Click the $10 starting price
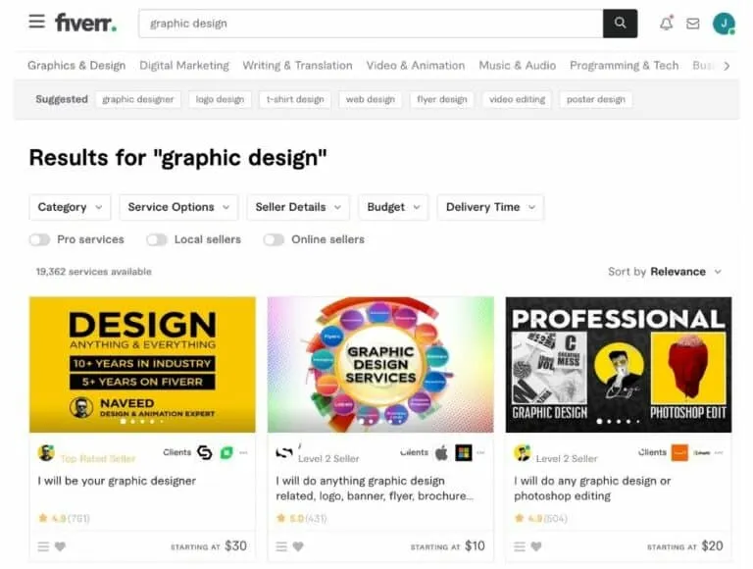Screen dimensions: 753x569 tap(475, 546)
